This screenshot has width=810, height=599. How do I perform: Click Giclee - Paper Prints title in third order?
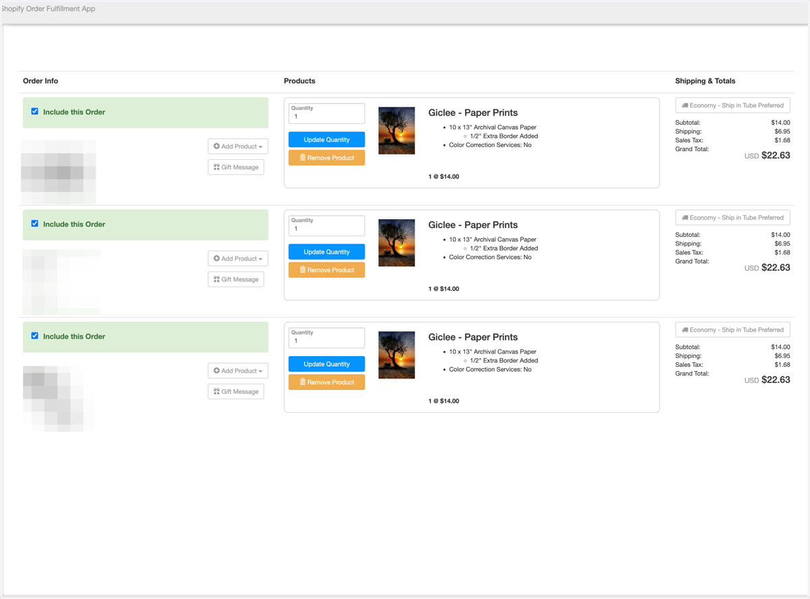[473, 337]
